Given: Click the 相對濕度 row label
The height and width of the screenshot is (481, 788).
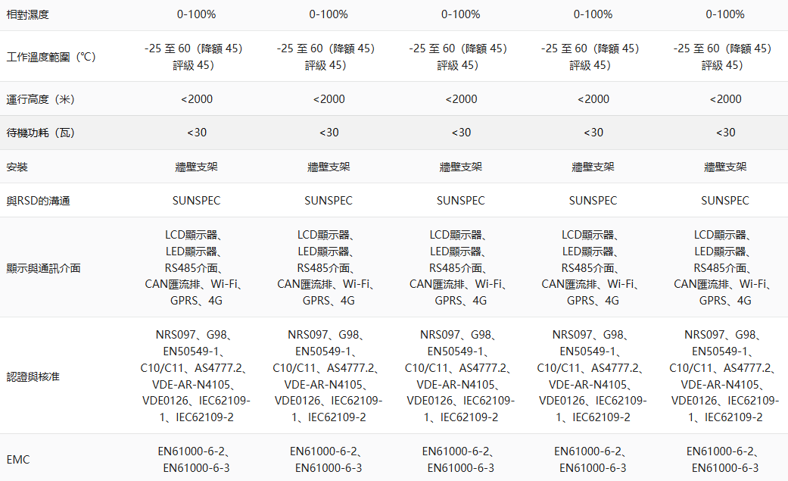Looking at the screenshot, I should pos(27,14).
